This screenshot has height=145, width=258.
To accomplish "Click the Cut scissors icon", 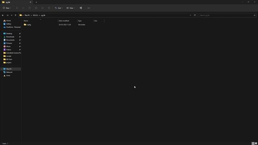I will coord(17,8).
